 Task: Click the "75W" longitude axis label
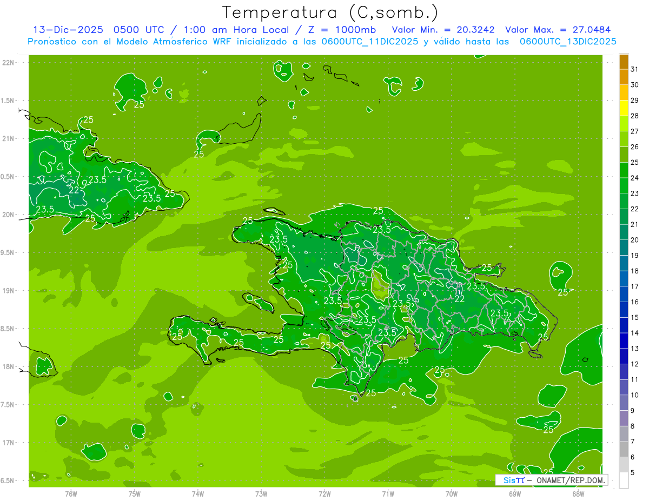click(x=135, y=494)
